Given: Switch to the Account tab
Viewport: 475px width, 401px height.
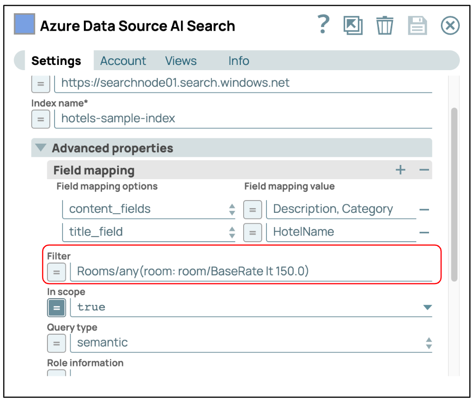Looking at the screenshot, I should (x=123, y=61).
